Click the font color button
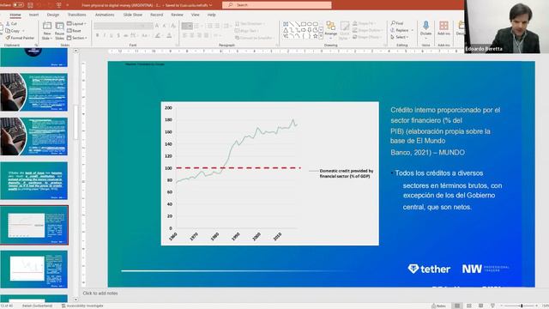This screenshot has width=549, height=309. [x=169, y=35]
